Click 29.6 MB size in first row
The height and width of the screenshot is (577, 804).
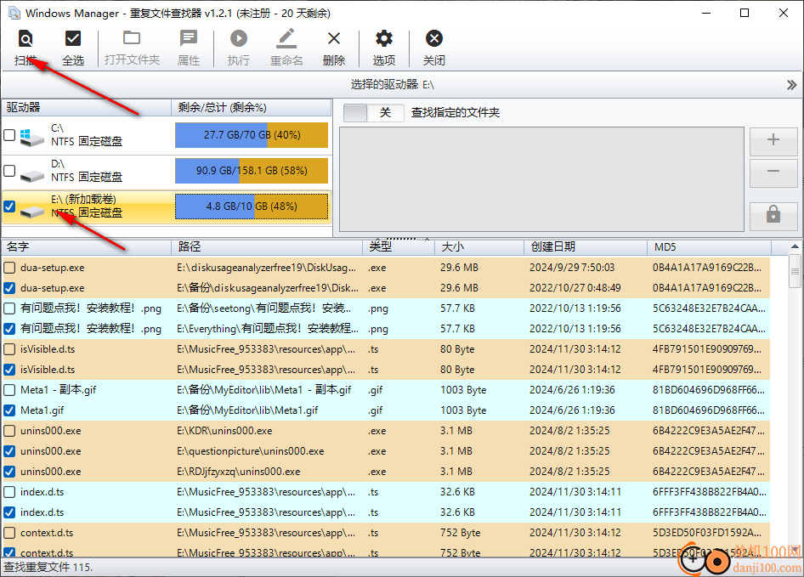tap(459, 268)
